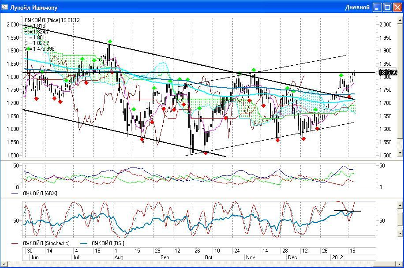
Task: Click the price pane scroll-up arrow
Action: coord(400,20)
